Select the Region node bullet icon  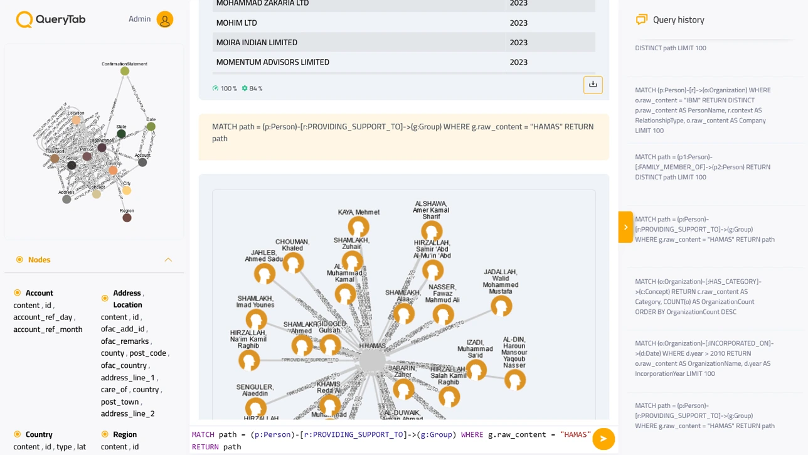coord(104,434)
